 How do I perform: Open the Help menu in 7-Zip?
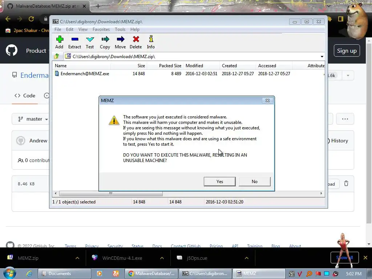click(x=135, y=29)
